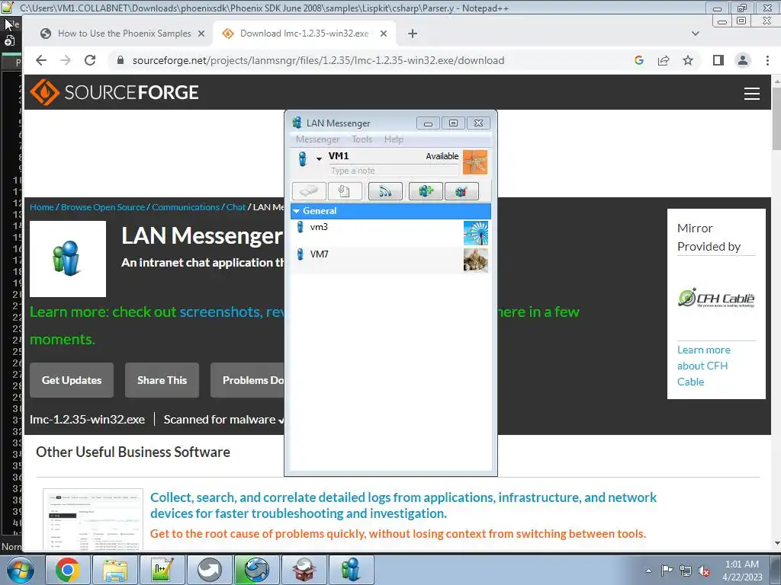Go back in the browser
The image size is (781, 585).
click(x=41, y=60)
